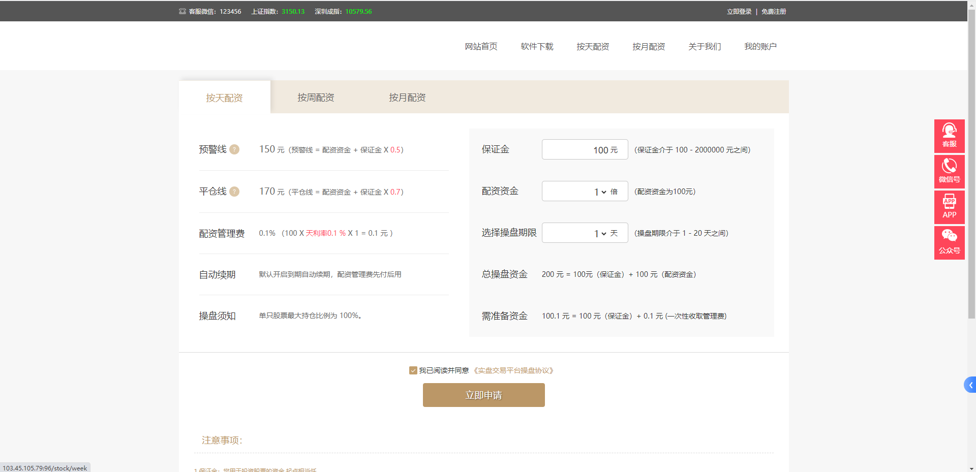Click the 保证金 amount input field
The height and width of the screenshot is (472, 976).
click(x=585, y=150)
